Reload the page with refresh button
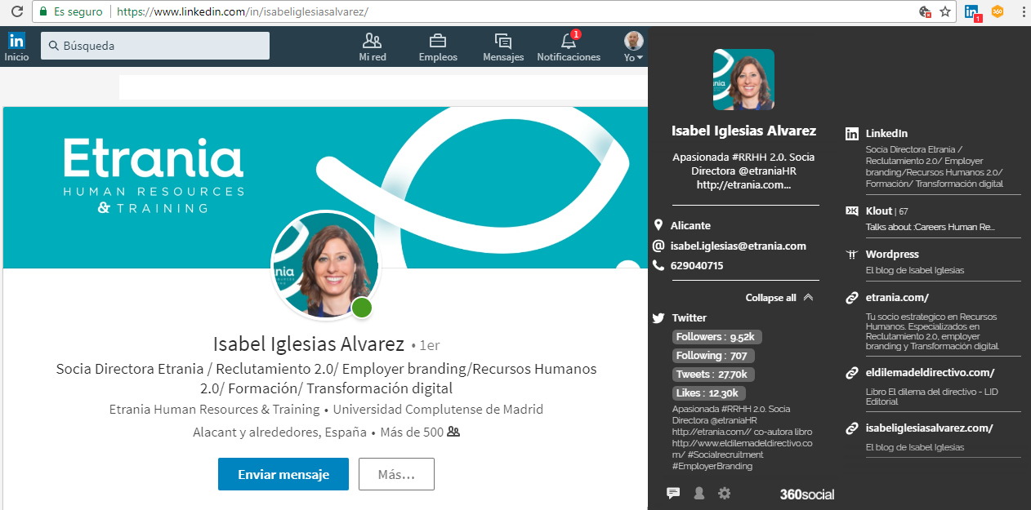1031x510 pixels. pos(16,11)
